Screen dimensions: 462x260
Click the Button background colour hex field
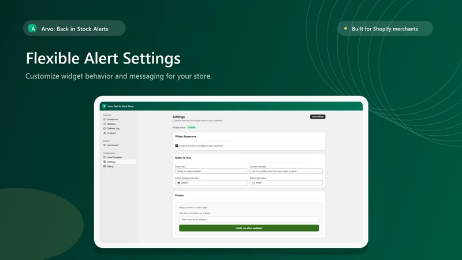[211, 183]
